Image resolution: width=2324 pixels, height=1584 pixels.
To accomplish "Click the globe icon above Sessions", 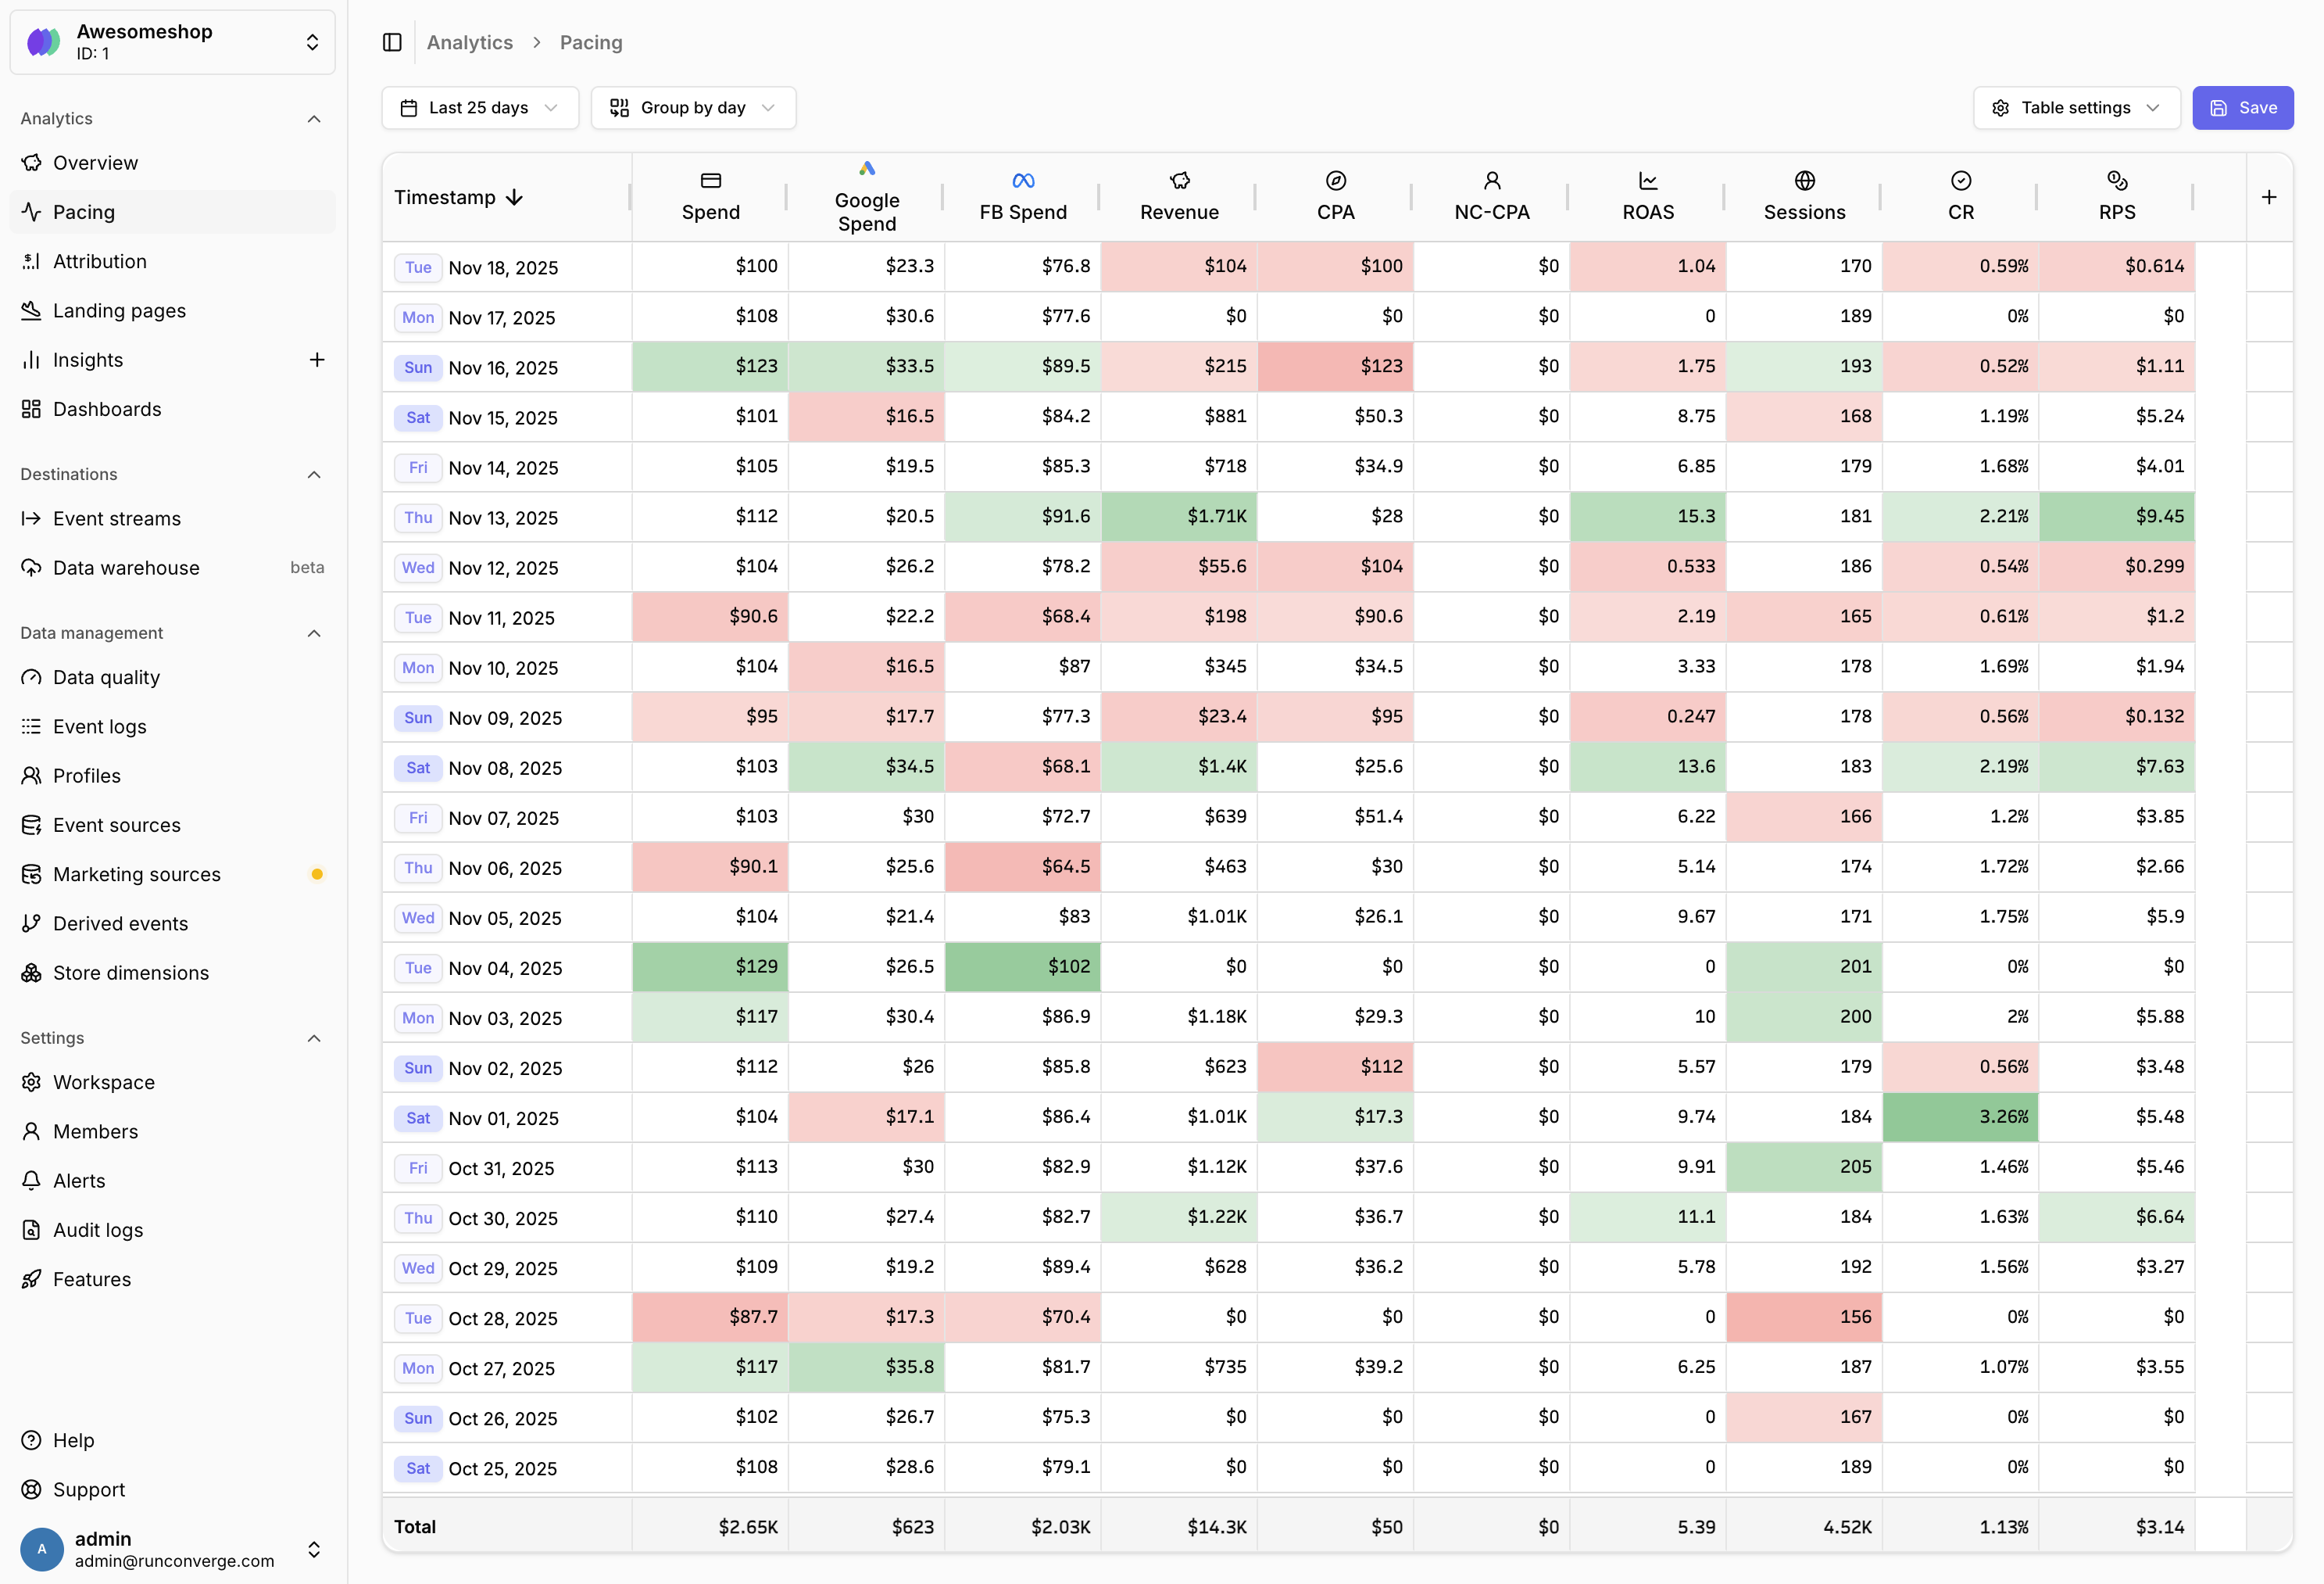I will tap(1804, 180).
